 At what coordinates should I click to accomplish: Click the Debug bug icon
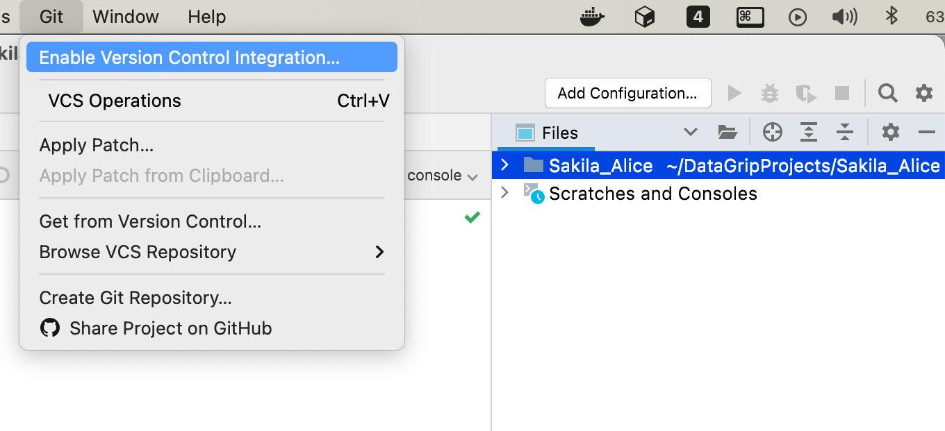point(770,93)
